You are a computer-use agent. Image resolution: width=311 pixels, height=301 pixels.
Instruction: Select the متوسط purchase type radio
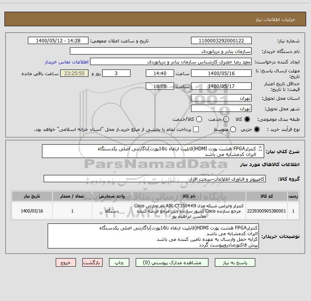(233, 129)
